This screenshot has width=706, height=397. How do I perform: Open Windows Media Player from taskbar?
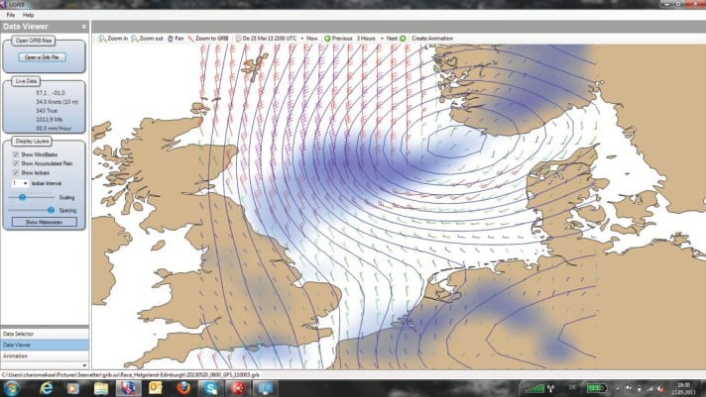click(73, 388)
